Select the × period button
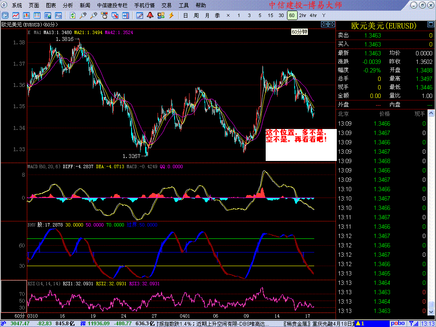The width and height of the screenshot is (436, 327). [228, 16]
